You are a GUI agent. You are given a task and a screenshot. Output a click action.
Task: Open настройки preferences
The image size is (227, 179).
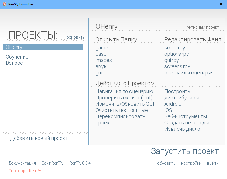tap(191, 163)
